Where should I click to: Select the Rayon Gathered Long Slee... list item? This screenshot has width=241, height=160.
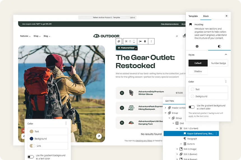click(191, 133)
